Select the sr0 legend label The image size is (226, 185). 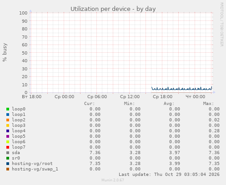[x=16, y=158]
